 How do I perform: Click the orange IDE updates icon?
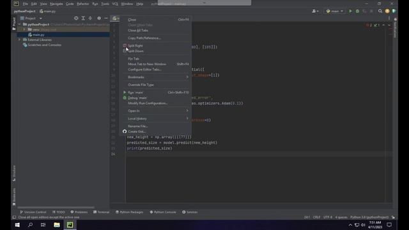point(387,11)
